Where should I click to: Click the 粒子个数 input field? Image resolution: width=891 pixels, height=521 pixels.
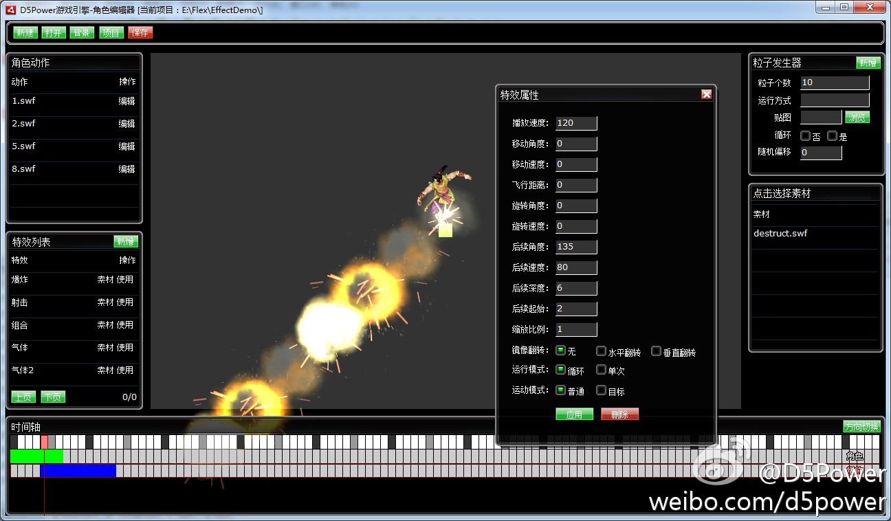835,82
